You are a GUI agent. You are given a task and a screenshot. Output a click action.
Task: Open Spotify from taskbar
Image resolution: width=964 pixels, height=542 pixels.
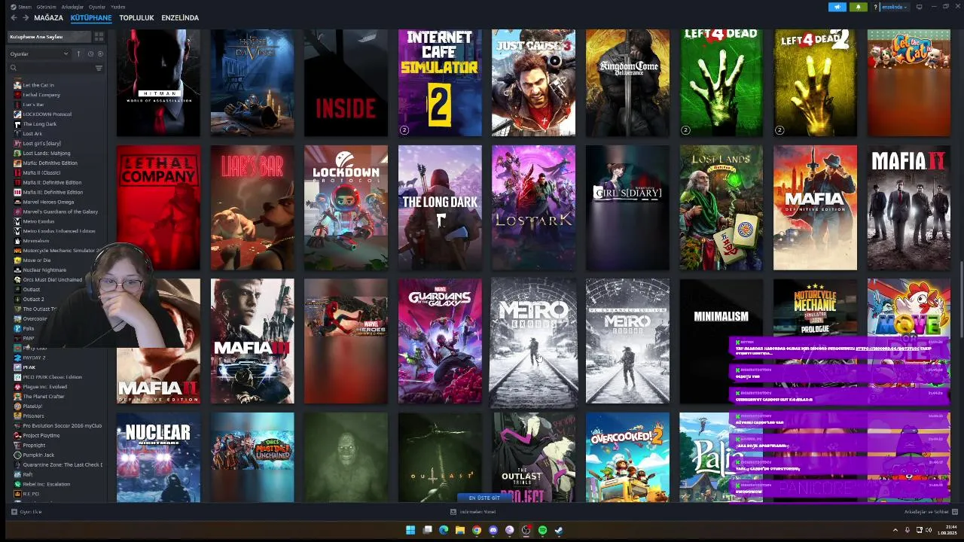tap(542, 530)
